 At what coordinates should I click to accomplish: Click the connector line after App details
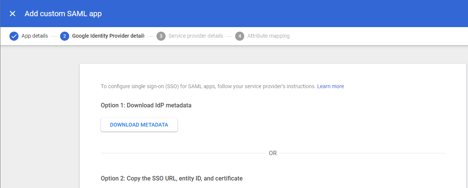click(54, 36)
